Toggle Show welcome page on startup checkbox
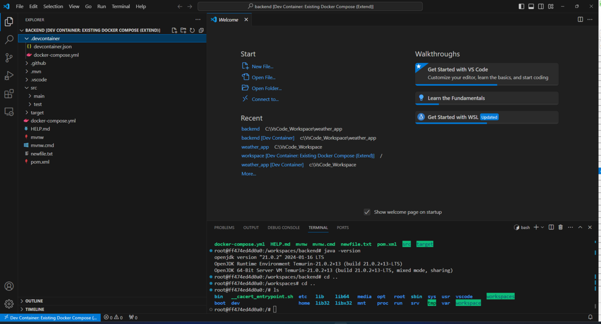Viewport: 601px width, 324px height. pyautogui.click(x=367, y=212)
